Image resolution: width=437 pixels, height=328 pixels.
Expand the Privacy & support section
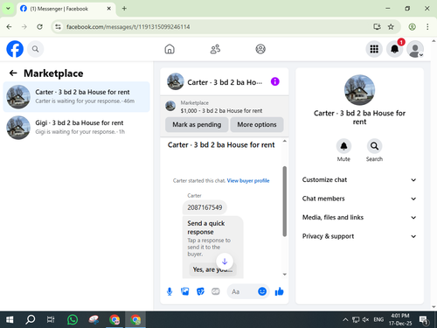coord(359,236)
